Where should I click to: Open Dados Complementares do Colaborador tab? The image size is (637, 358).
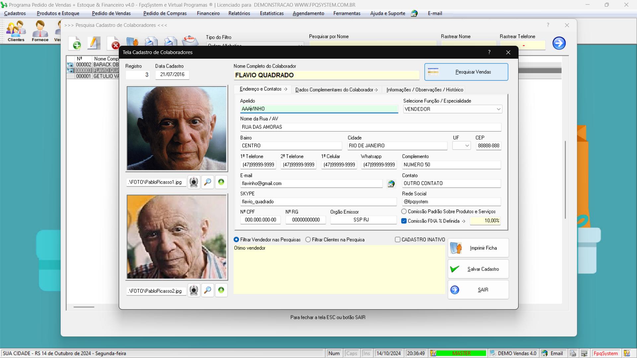coord(336,90)
